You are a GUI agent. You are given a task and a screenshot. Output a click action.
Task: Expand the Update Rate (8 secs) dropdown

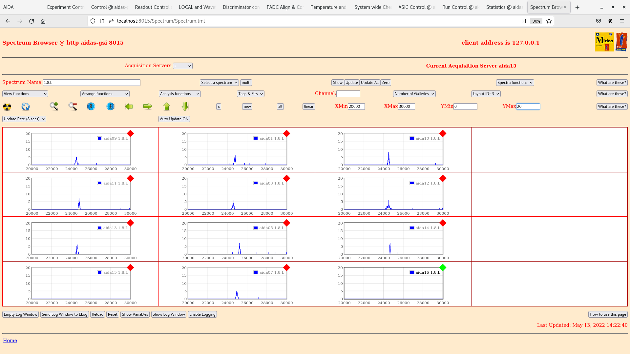pyautogui.click(x=24, y=119)
